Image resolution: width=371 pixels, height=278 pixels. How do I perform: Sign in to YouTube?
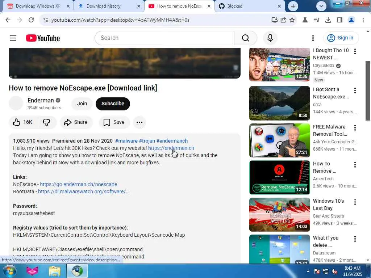pos(341,38)
